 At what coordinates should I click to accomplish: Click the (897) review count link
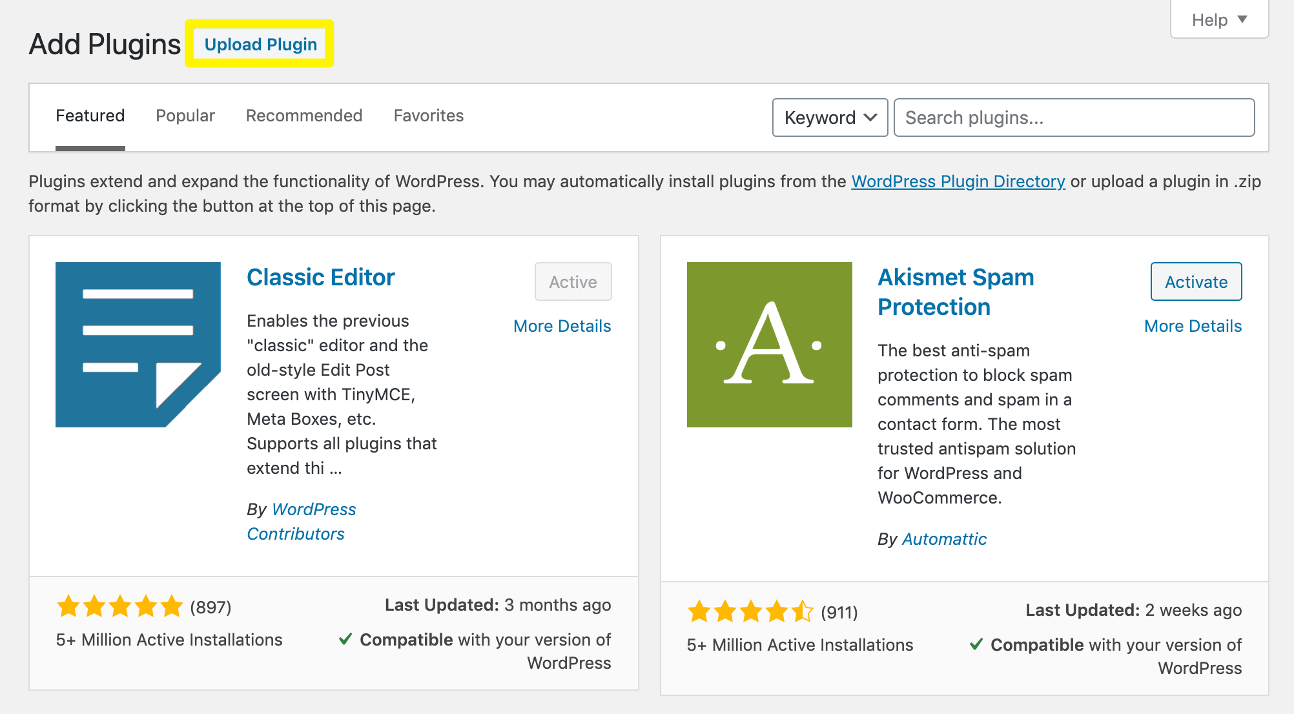tap(209, 606)
